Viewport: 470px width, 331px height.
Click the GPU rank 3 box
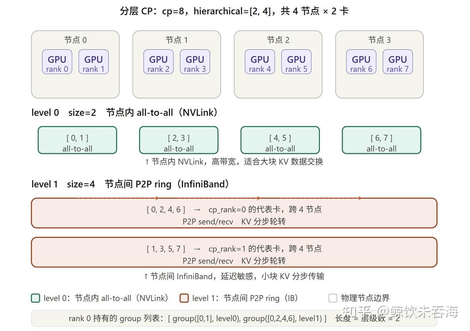tap(195, 62)
